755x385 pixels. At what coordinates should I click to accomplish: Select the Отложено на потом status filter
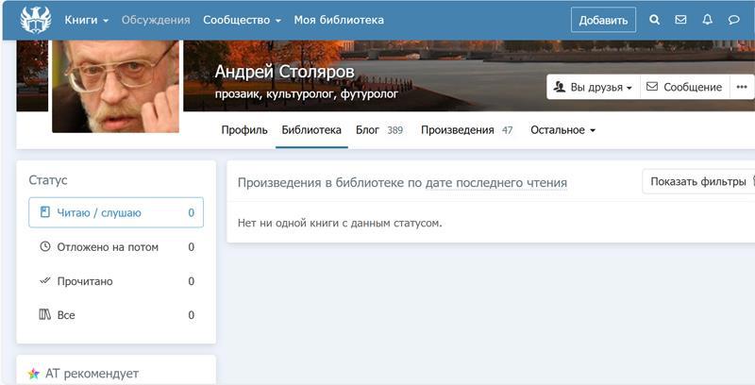tap(116, 247)
